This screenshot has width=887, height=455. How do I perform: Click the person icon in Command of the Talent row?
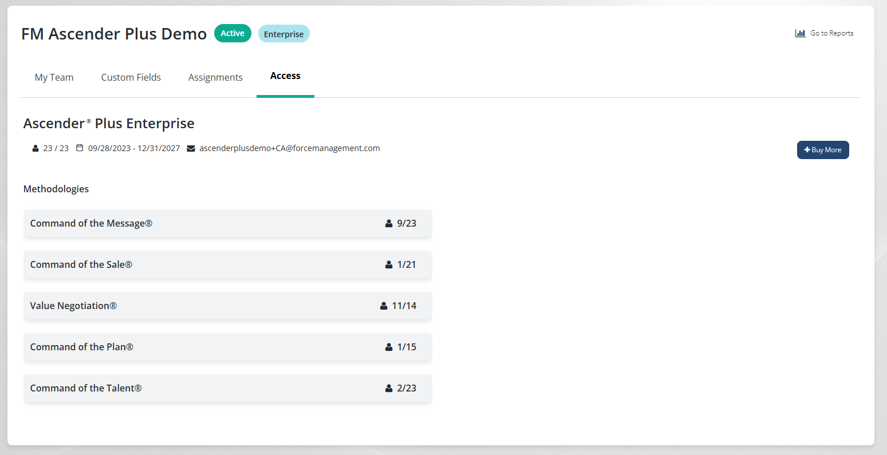(389, 388)
